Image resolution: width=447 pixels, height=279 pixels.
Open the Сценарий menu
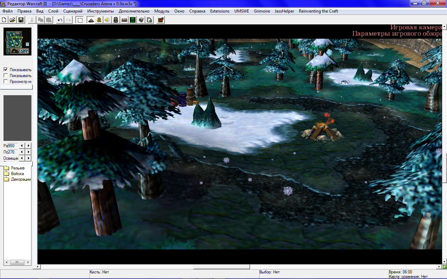click(x=73, y=11)
